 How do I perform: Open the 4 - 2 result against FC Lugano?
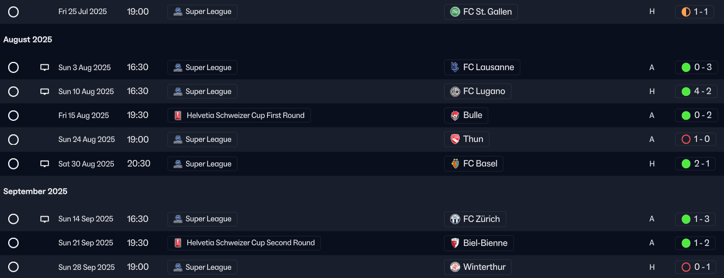(694, 92)
